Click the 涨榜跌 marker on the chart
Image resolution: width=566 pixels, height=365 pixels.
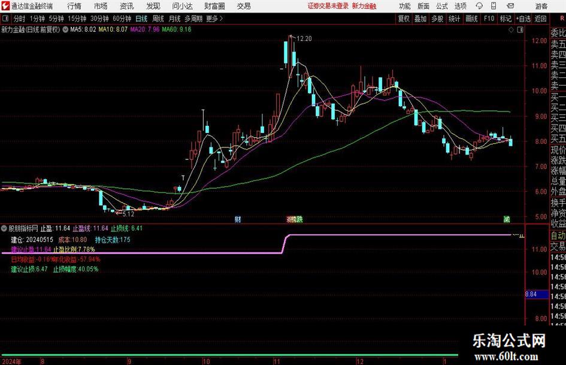(x=295, y=219)
